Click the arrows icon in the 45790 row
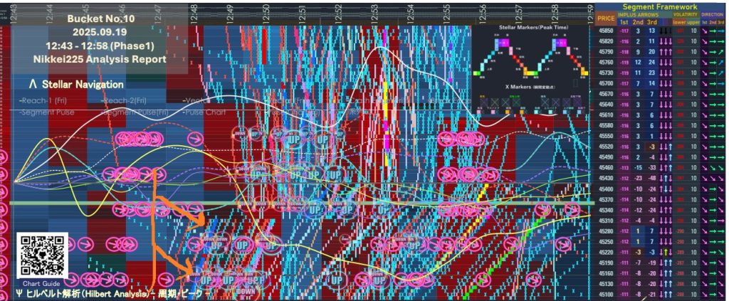The image size is (729, 301). (664, 52)
